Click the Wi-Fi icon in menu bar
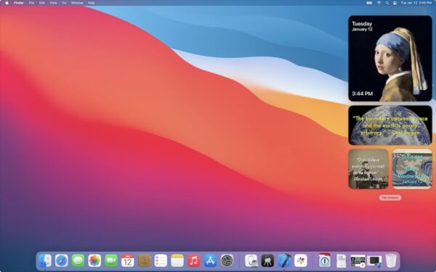436x272 pixels. coord(379,3)
